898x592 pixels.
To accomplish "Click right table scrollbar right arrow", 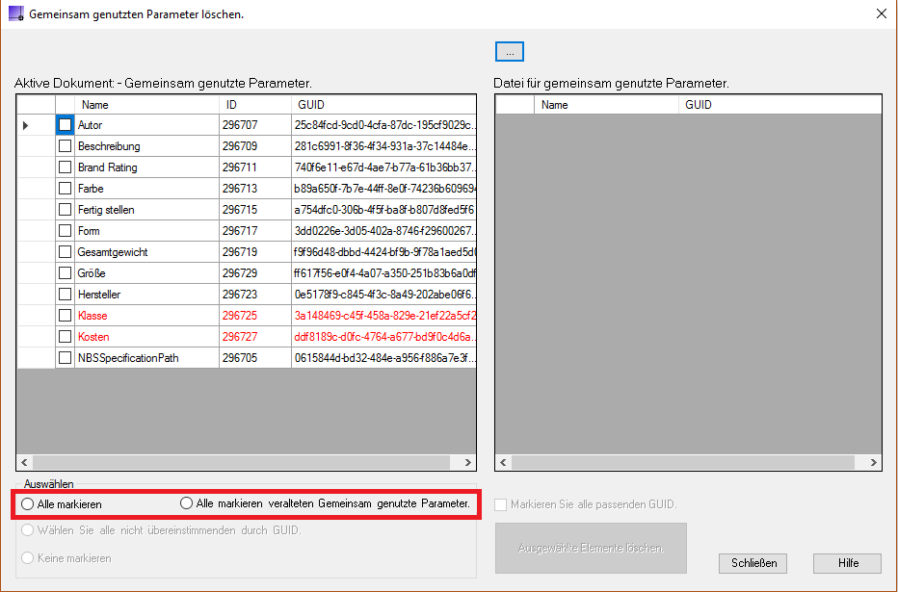I will click(873, 462).
